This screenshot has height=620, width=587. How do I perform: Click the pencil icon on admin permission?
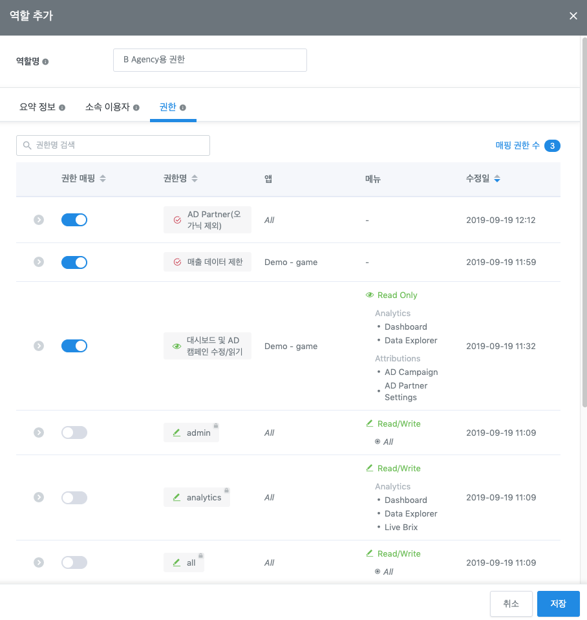176,433
